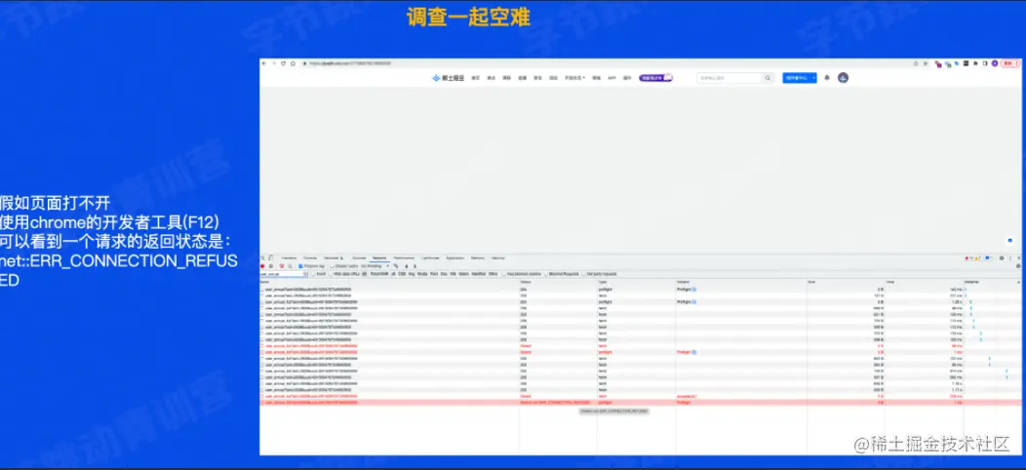
Task: Open DevTools settings gear
Action: 1002,257
